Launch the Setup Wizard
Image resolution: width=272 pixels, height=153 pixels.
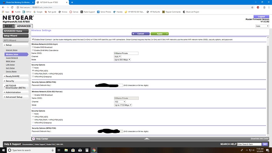pyautogui.click(x=16, y=36)
